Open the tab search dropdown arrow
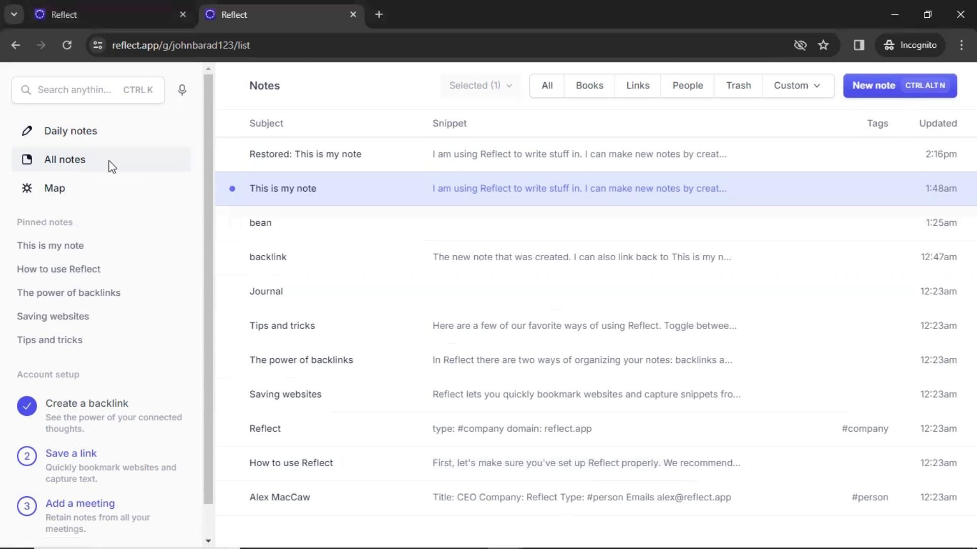This screenshot has height=549, width=977. [14, 15]
